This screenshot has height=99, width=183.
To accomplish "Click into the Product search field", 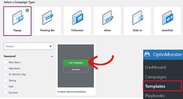I will (29, 46).
